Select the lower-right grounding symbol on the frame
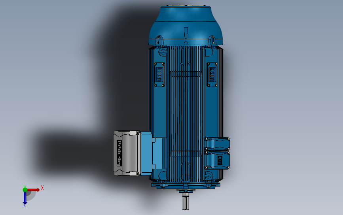343x215 pixels. tap(208, 175)
